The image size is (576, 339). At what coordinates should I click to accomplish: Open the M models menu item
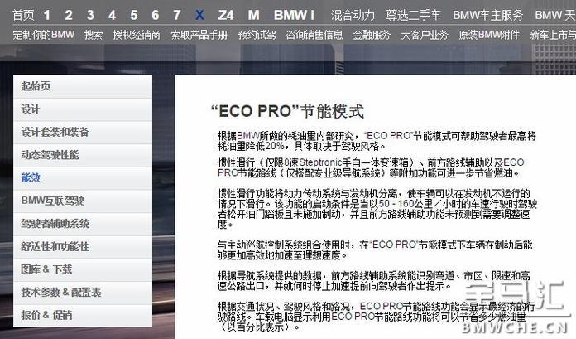[x=253, y=15]
